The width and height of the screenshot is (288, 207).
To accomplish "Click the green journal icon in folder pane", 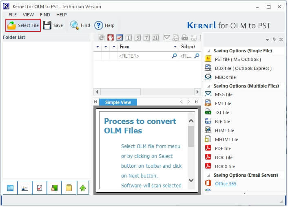I will 54,188.
